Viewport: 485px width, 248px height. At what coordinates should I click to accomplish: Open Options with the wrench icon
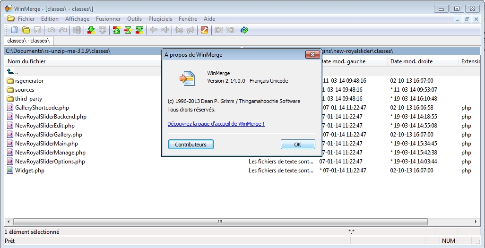click(x=205, y=30)
